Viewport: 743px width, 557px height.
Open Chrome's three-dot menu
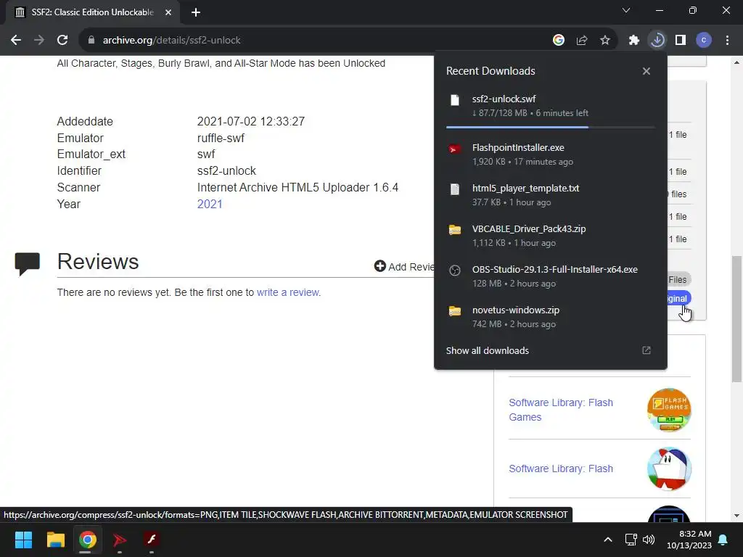click(x=727, y=41)
